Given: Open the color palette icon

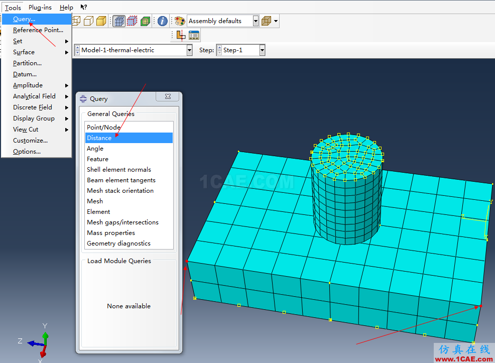Looking at the screenshot, I should [180, 21].
